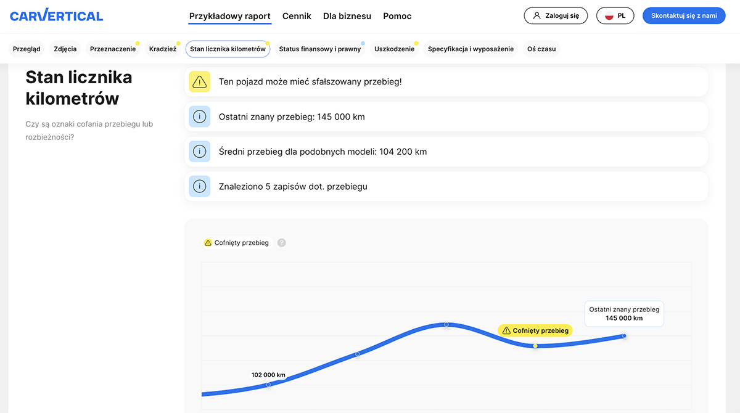Click the info icon beside 'Ostatni znany przebieg'
The width and height of the screenshot is (740, 413).
(199, 117)
